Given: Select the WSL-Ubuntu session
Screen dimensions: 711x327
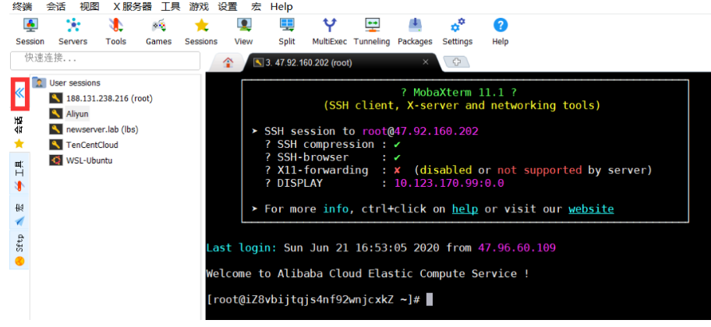Looking at the screenshot, I should pos(89,160).
